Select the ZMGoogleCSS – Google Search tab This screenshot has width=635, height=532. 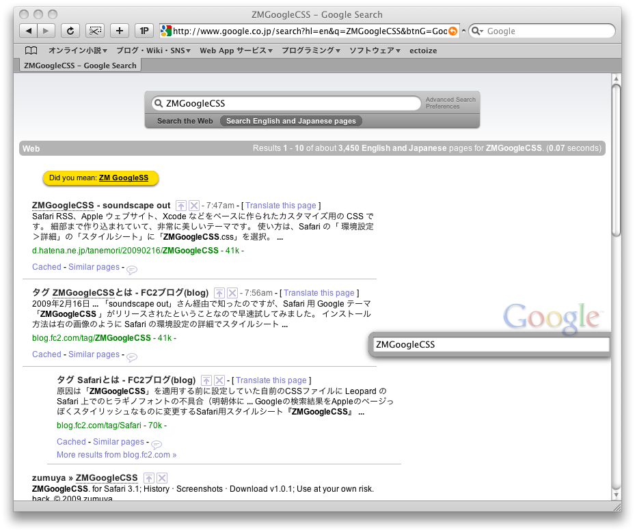coord(80,66)
